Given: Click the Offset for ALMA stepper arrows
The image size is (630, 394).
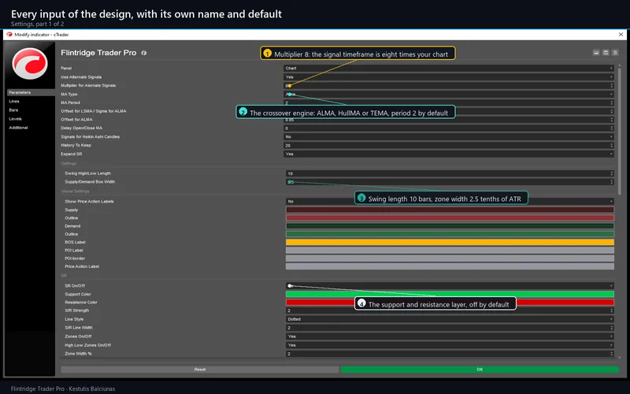Looking at the screenshot, I should tap(612, 120).
